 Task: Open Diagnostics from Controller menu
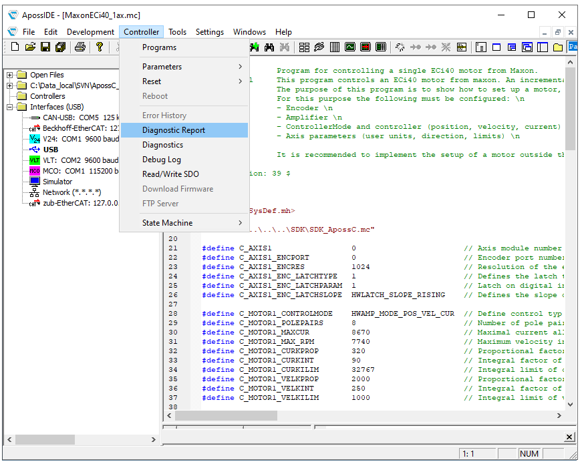pos(184,145)
